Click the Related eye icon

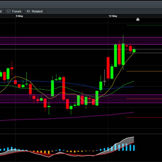(x=28, y=11)
